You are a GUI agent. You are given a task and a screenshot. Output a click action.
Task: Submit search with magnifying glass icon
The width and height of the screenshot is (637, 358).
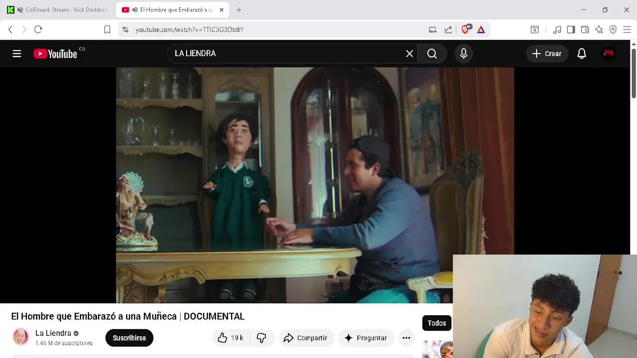point(432,54)
